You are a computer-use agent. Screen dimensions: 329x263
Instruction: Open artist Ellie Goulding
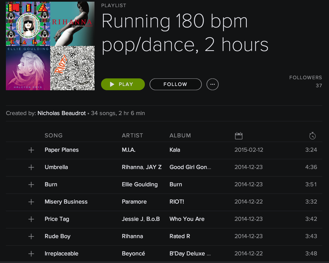pos(140,184)
